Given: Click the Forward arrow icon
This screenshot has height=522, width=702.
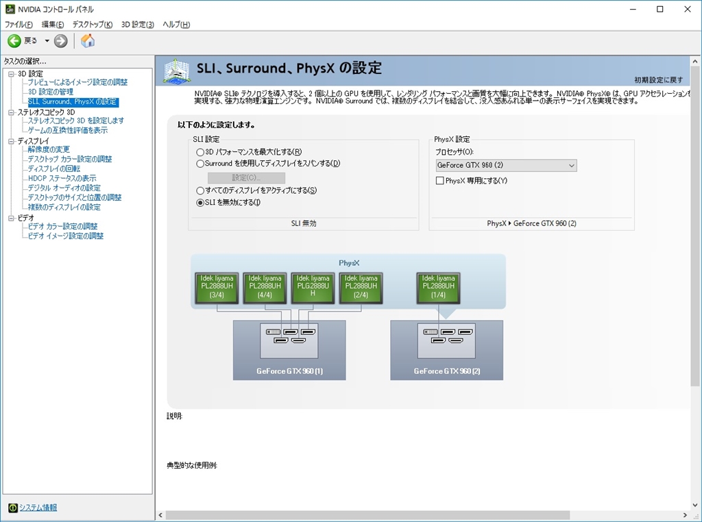Looking at the screenshot, I should point(60,41).
